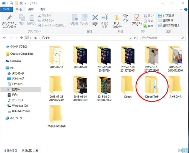189x153 pixels.
Task: Click Properties icon in the quick access toolbar
Action: pos(11,3)
